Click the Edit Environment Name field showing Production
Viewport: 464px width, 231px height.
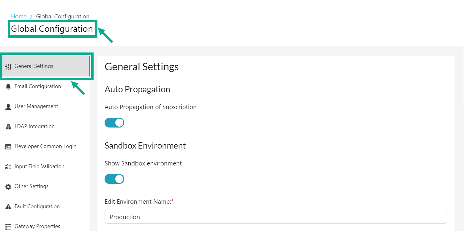point(276,216)
